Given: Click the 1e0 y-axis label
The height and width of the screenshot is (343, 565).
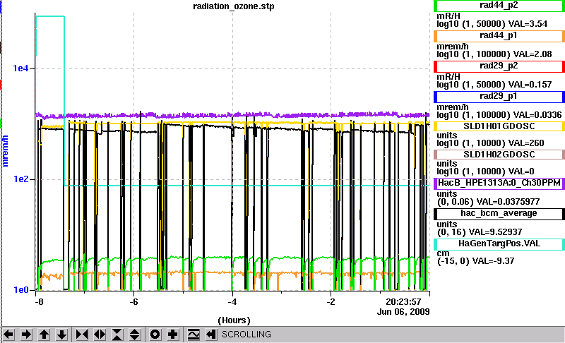Looking at the screenshot, I should tap(21, 290).
